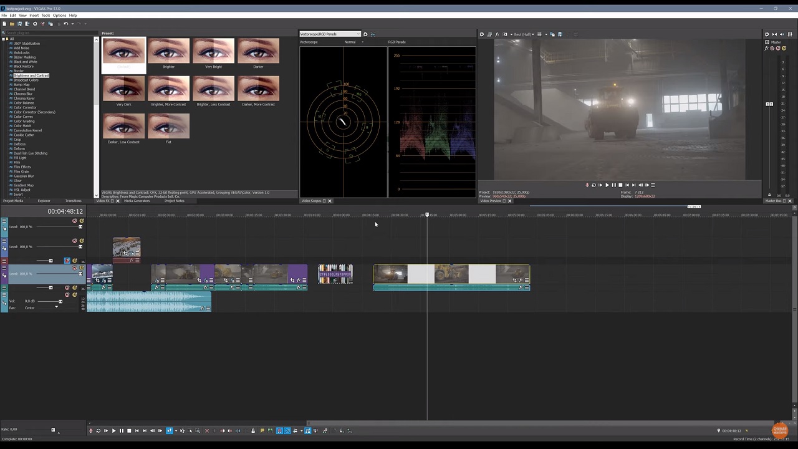The width and height of the screenshot is (798, 449).
Task: Click the Record button in timeline transport
Action: click(x=90, y=431)
